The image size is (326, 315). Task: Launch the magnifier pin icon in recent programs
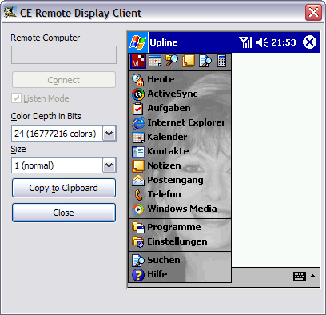[x=172, y=61]
